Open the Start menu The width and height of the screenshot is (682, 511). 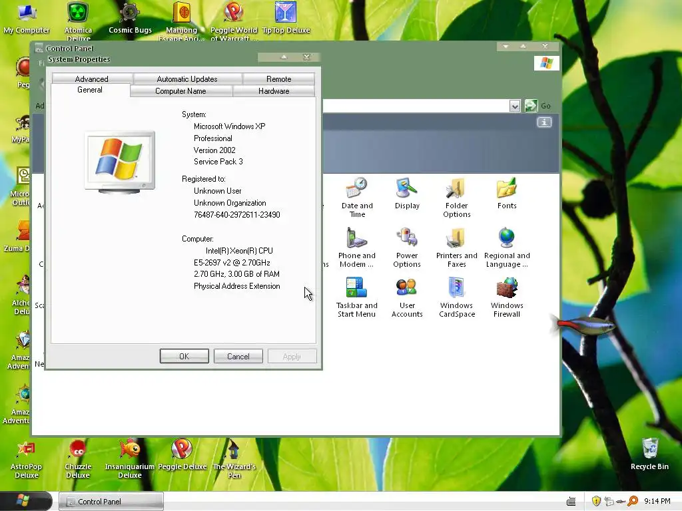coord(25,501)
